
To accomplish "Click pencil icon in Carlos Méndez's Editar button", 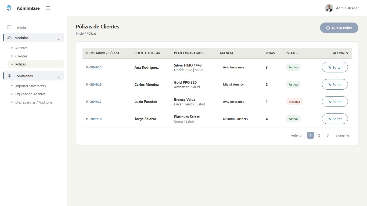I will tap(330, 85).
